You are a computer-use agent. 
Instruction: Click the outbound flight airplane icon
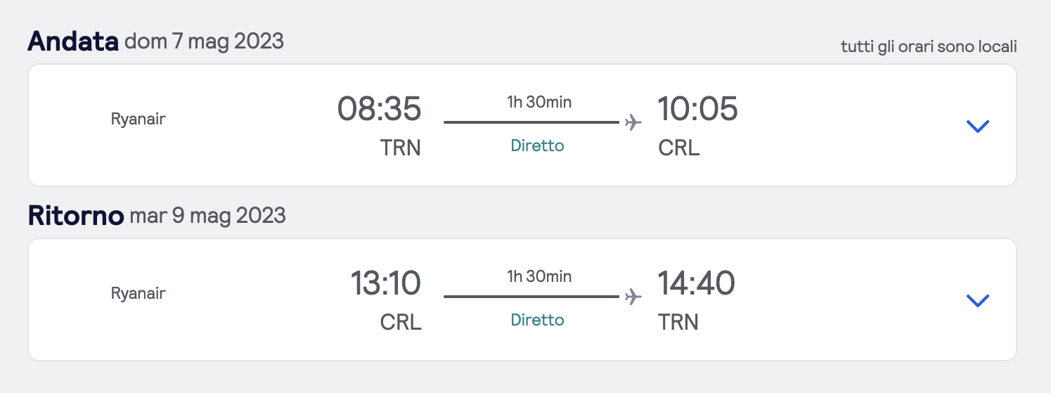tap(633, 122)
